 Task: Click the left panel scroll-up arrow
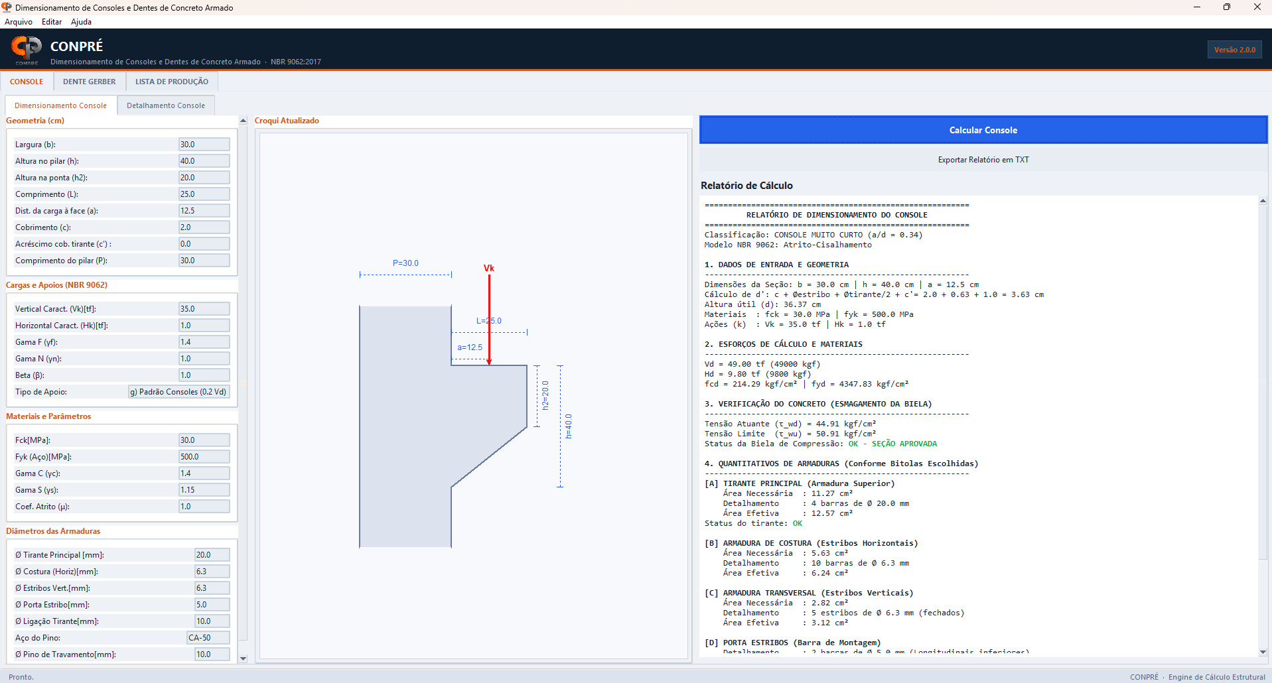pyautogui.click(x=243, y=121)
